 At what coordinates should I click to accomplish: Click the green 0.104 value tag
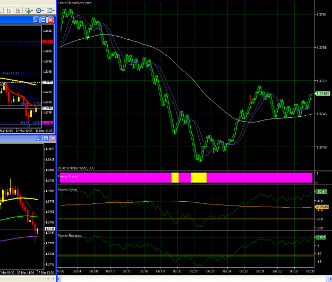pos(320,237)
